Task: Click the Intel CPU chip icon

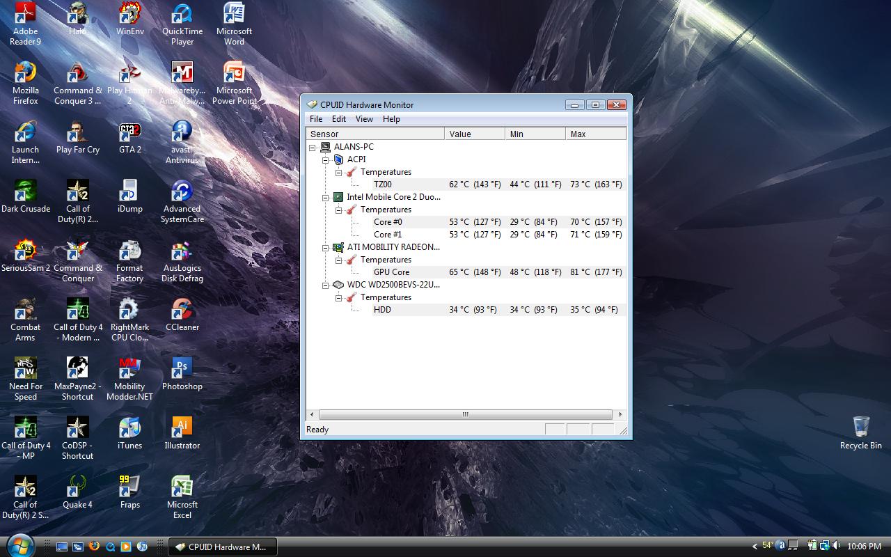Action: tap(338, 197)
